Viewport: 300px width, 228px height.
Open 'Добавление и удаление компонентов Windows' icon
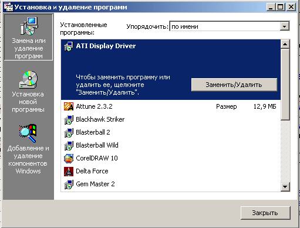click(x=28, y=133)
